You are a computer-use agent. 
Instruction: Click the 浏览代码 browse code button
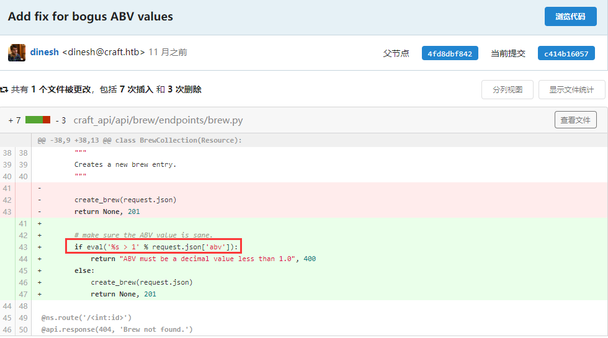point(570,16)
